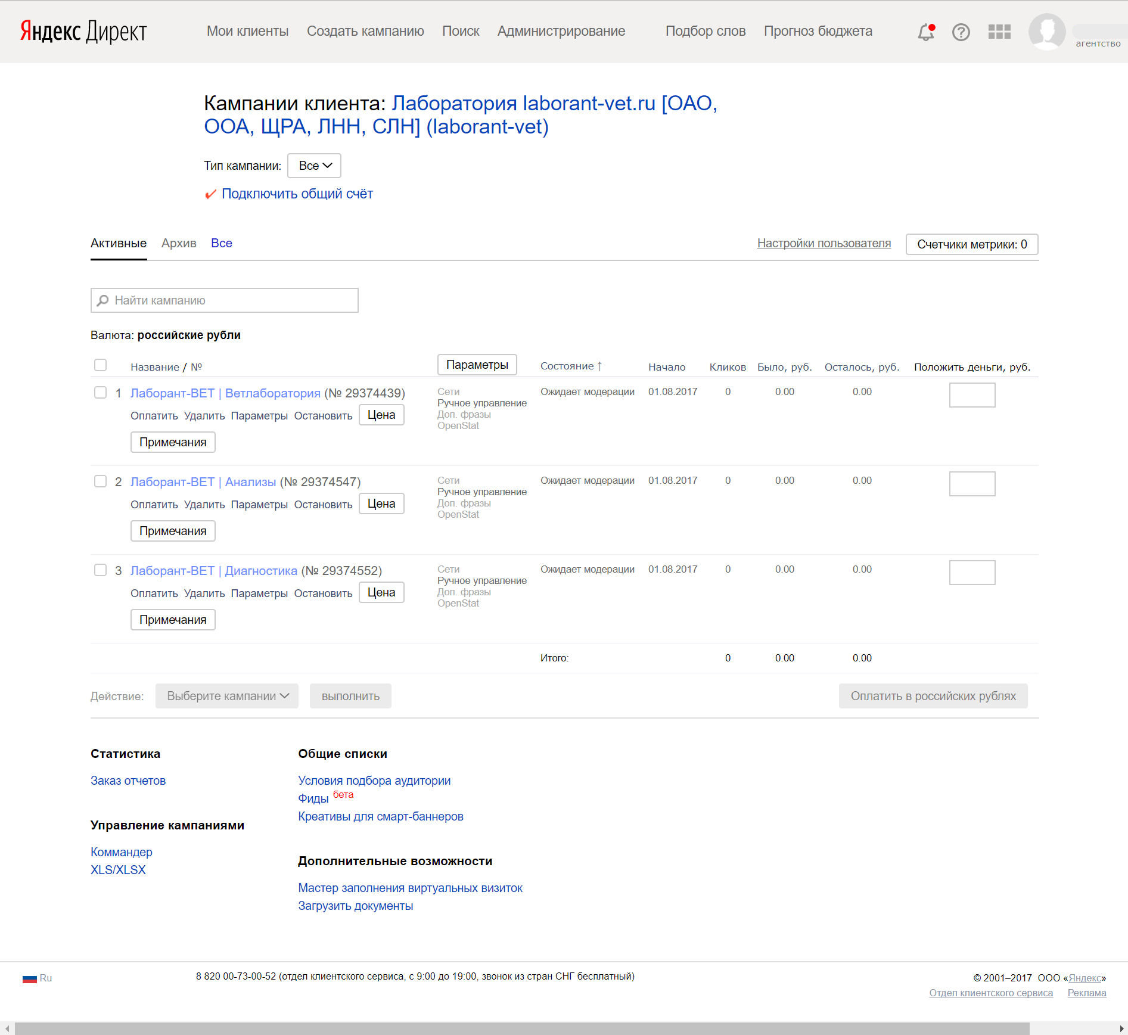The width and height of the screenshot is (1128, 1035).
Task: Click Удалить under Анализы campaign
Action: click(x=204, y=505)
